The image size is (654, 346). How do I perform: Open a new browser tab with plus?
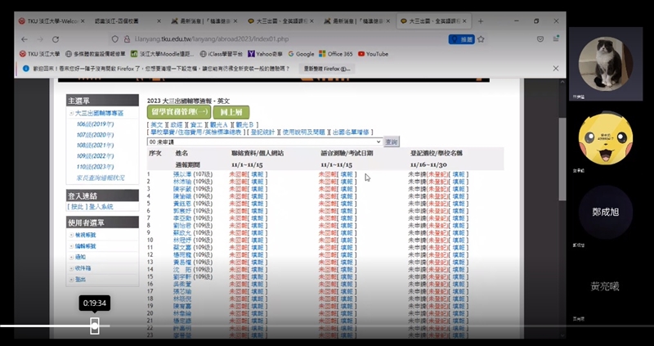point(481,20)
